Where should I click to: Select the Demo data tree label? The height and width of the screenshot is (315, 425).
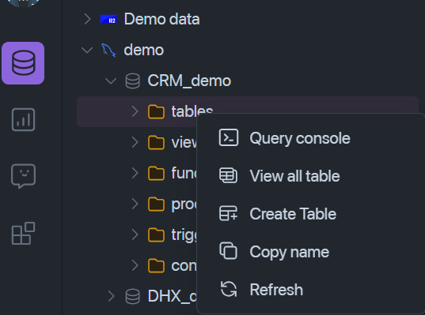(161, 19)
